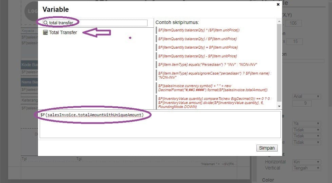Select the Total Transfer variable
332x183 pixels.
click(63, 32)
